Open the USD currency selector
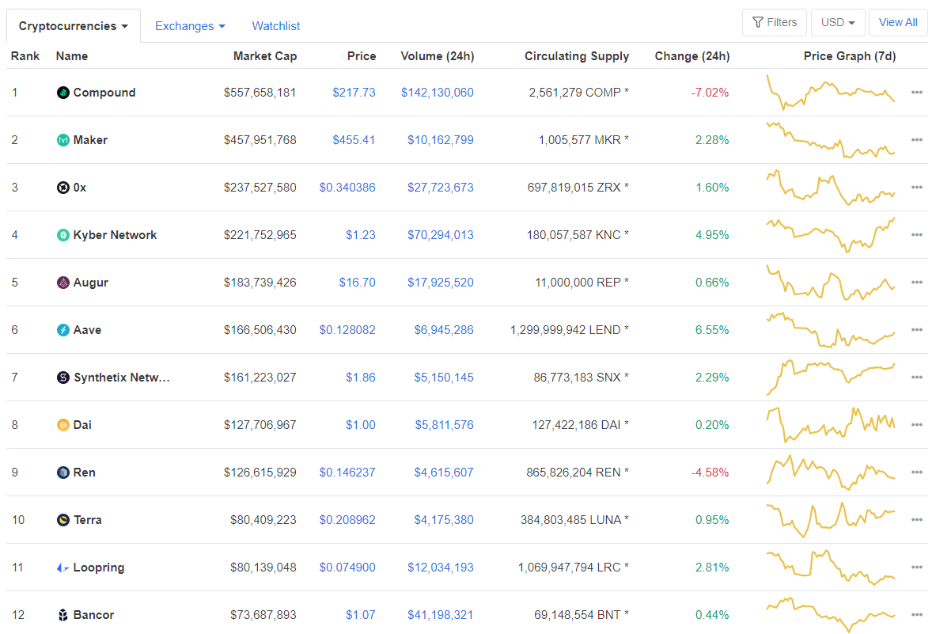Image resolution: width=936 pixels, height=634 pixels. [838, 23]
